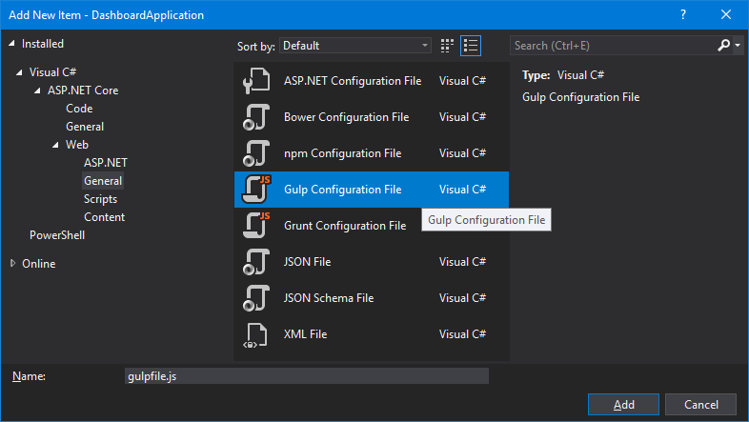Image resolution: width=749 pixels, height=422 pixels.
Task: Open the help question mark button
Action: (x=683, y=15)
